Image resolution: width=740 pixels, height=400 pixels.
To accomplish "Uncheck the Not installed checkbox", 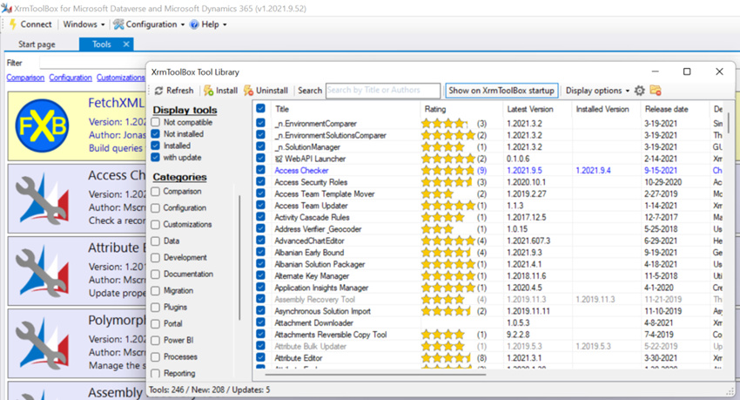I will coord(155,133).
